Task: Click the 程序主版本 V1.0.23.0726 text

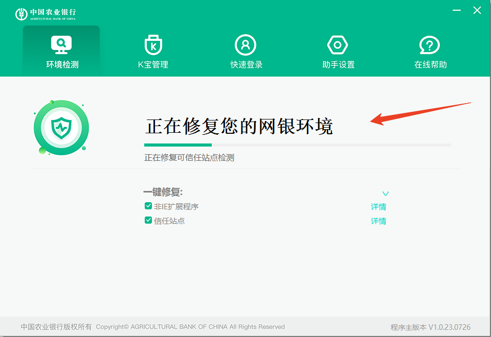Action: 430,327
